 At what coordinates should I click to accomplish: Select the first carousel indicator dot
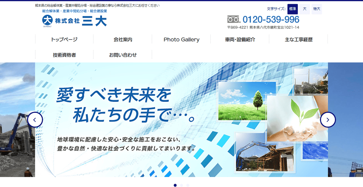coord(175,185)
